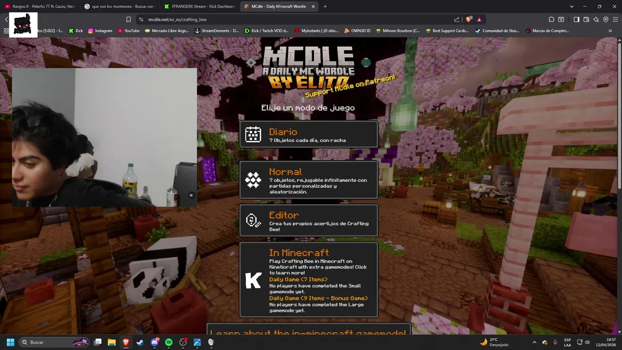
Task: Open Task View on the taskbar
Action: (x=97, y=342)
